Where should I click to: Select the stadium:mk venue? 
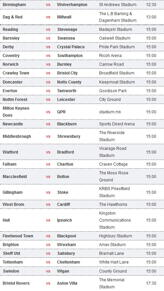110,112
